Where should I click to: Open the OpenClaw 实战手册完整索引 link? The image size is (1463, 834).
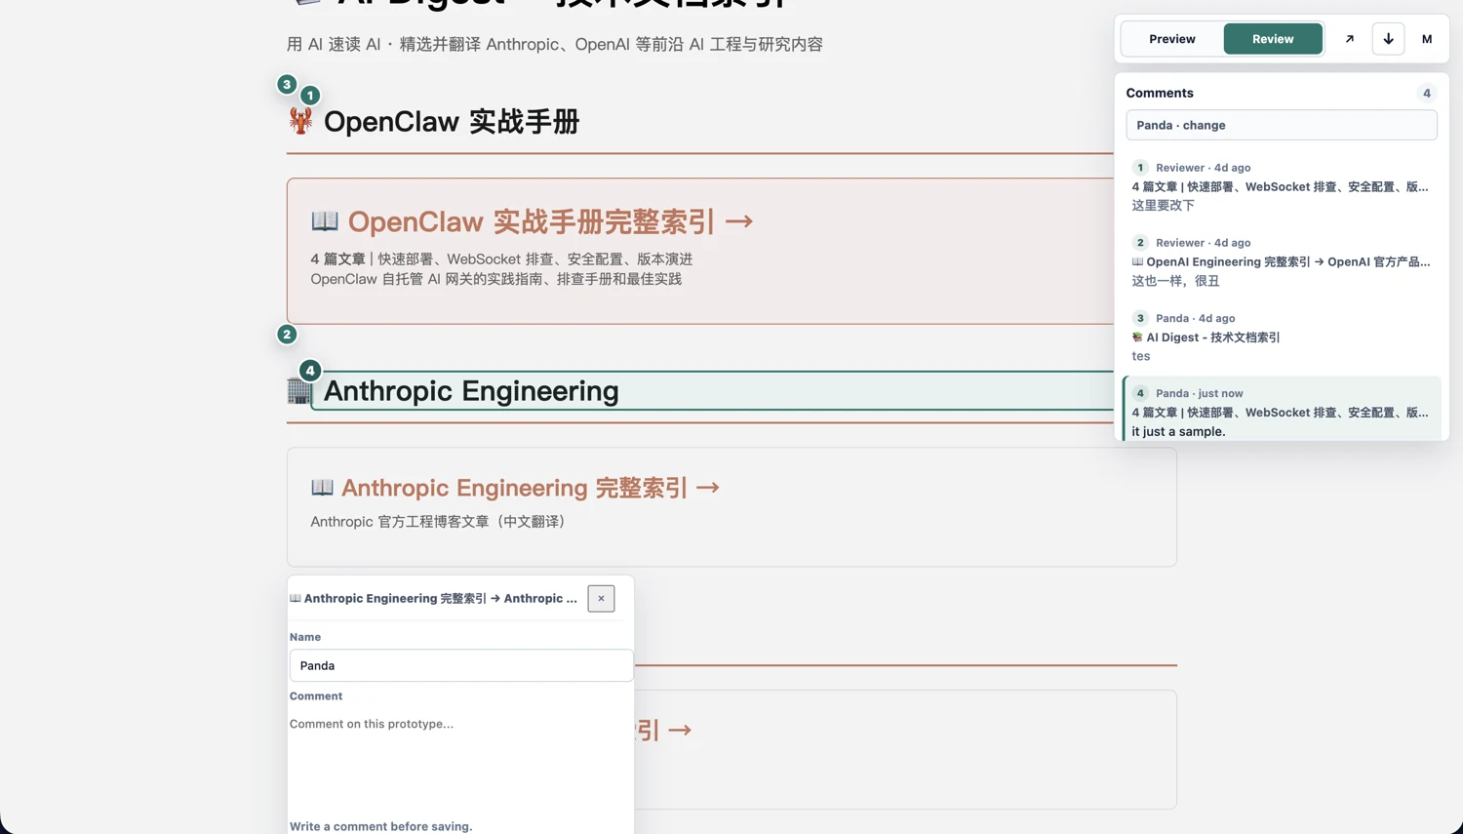[x=550, y=221]
